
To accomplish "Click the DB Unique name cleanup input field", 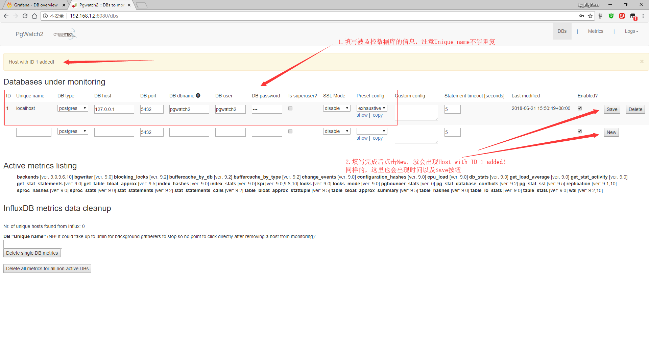I will point(32,244).
